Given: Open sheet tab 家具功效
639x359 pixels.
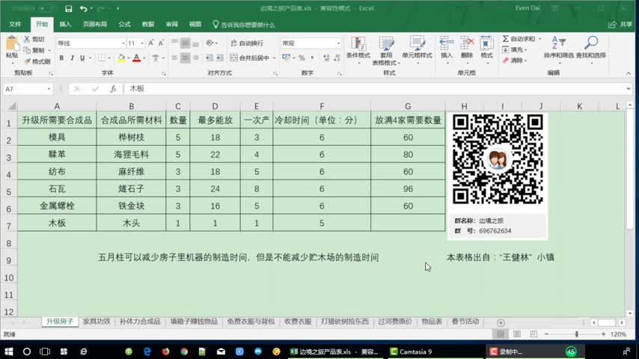Looking at the screenshot, I should click(97, 322).
